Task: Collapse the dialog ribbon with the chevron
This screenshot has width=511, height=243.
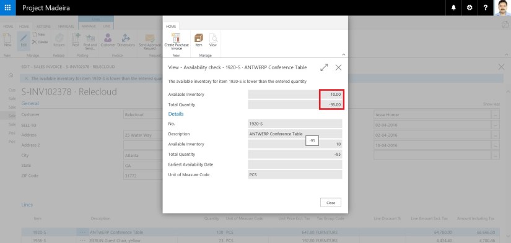Action: (x=343, y=54)
